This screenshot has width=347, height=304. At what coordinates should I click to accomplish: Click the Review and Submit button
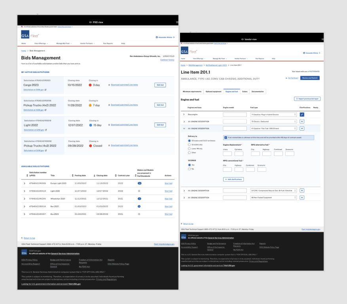[310, 78]
